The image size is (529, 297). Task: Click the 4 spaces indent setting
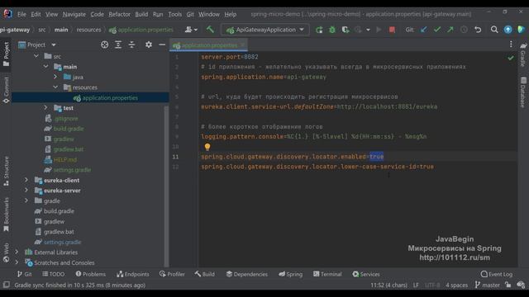pos(456,285)
